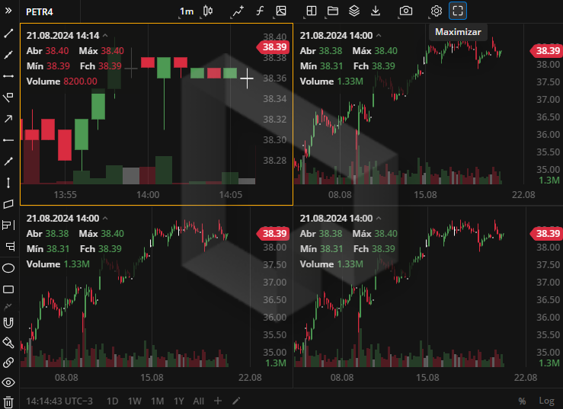This screenshot has height=409, width=563.
Task: Select the 1D range tab
Action: coord(113,401)
